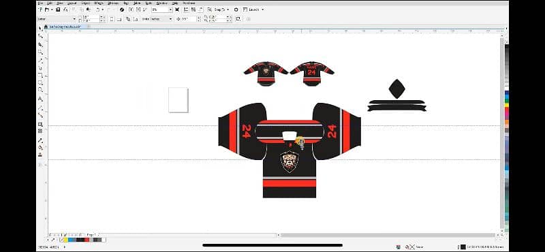This screenshot has width=545, height=252.
Task: Select the Zoom tool in the toolbox
Action: click(40, 52)
